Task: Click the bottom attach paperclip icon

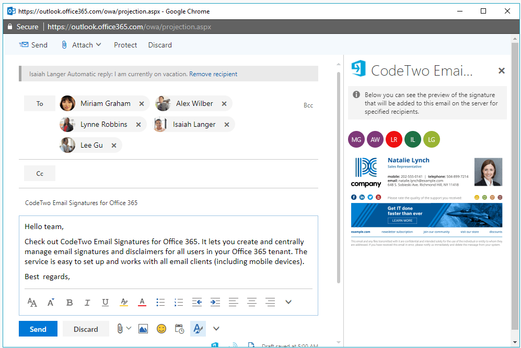Action: 120,329
